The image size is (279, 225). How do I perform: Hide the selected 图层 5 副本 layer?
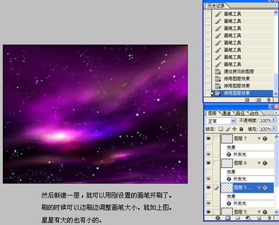(x=208, y=188)
